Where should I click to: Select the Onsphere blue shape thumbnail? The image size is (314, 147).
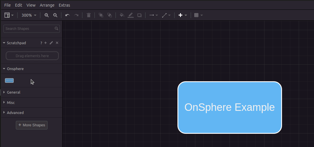click(9, 80)
